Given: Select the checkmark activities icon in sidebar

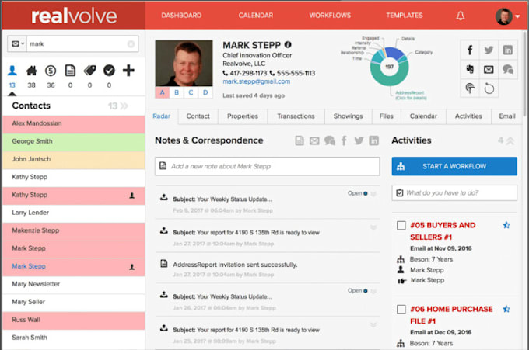Looking at the screenshot, I should click(x=109, y=71).
